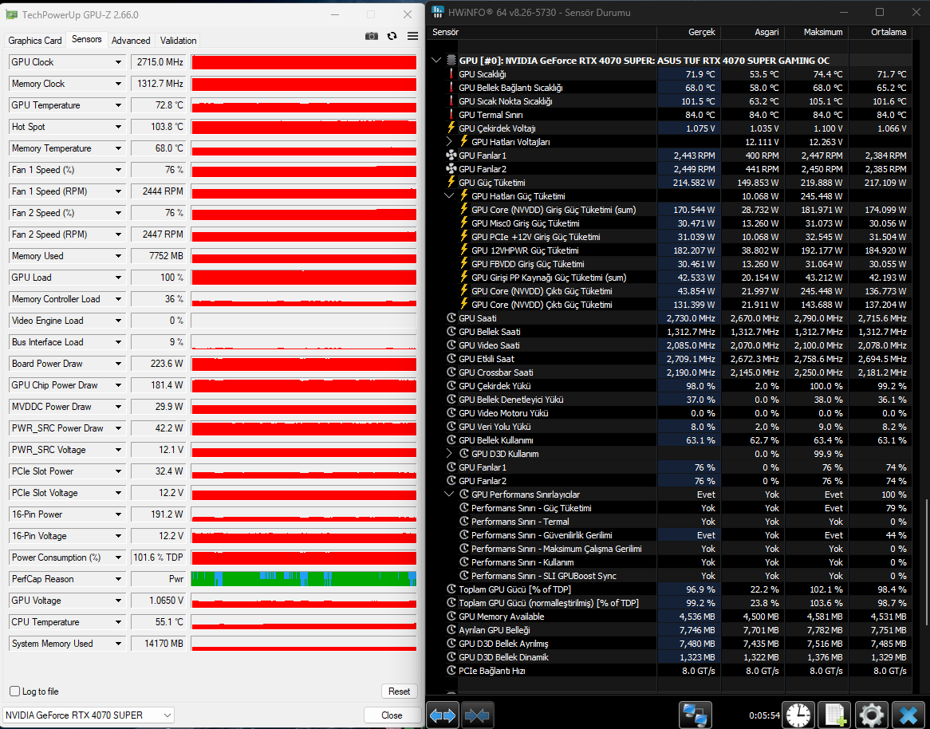Expand GPU D3D Kullanım row
This screenshot has width=930, height=729.
[x=449, y=454]
